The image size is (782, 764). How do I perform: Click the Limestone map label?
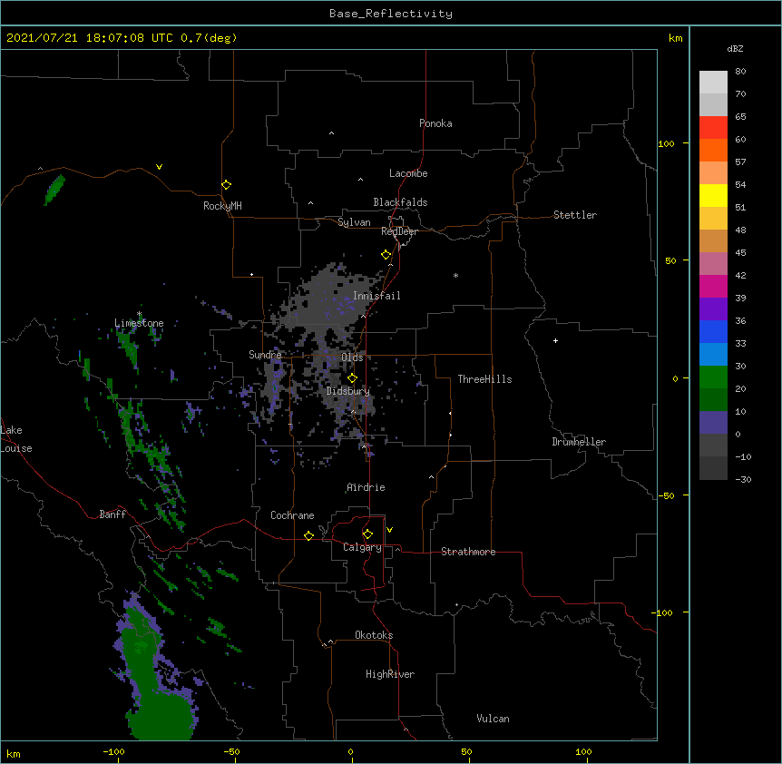pyautogui.click(x=139, y=323)
